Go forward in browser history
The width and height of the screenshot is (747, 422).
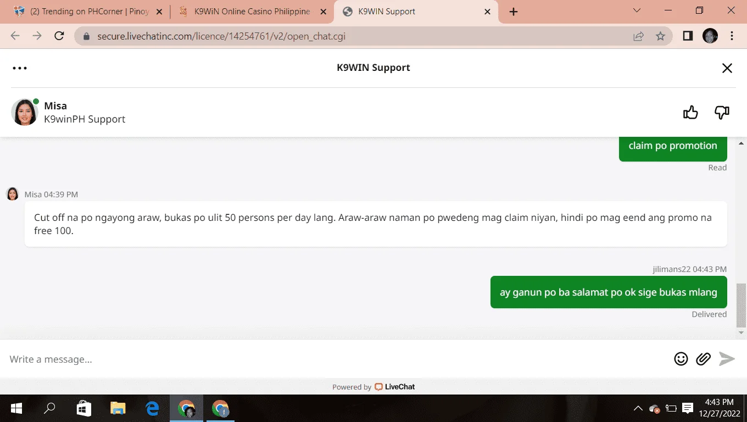click(37, 36)
